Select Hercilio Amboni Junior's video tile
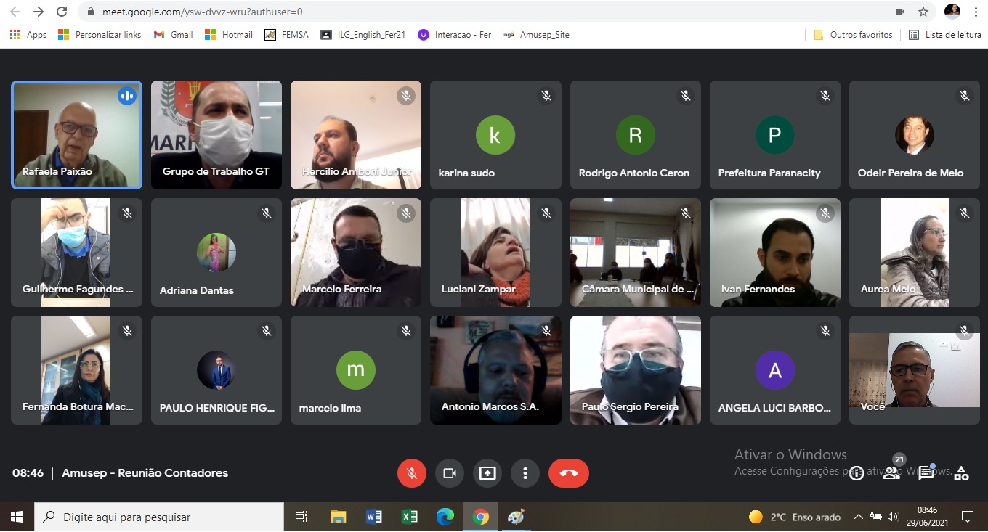The height and width of the screenshot is (532, 988). 356,135
